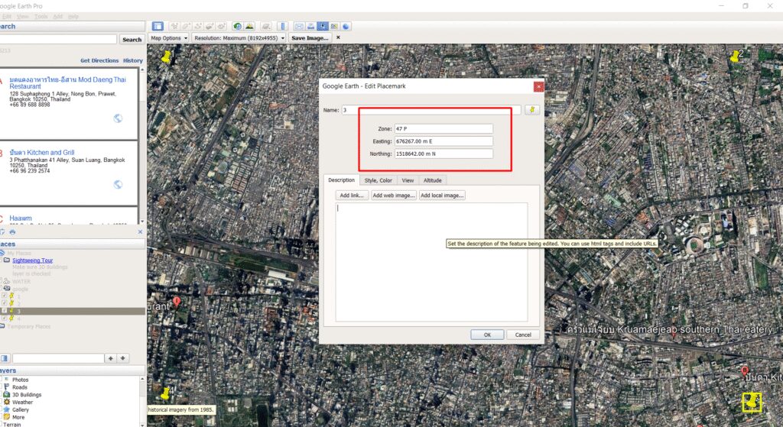Show historical imagery clock icon
Image resolution: width=783 pixels, height=427 pixels.
pos(238,26)
